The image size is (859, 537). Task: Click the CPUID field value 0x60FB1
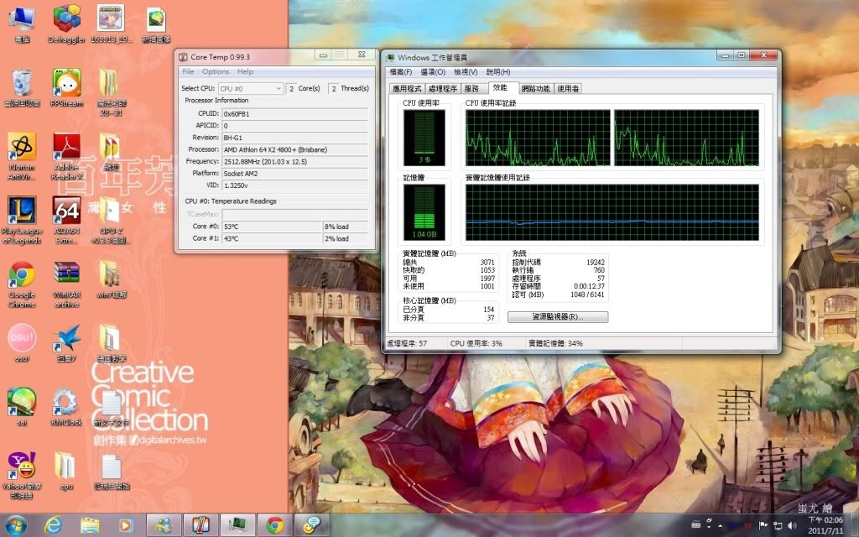[x=294, y=114]
